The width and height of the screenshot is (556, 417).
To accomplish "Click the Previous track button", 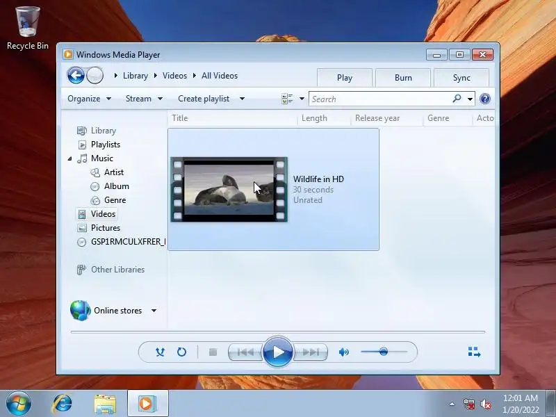I will coord(245,352).
